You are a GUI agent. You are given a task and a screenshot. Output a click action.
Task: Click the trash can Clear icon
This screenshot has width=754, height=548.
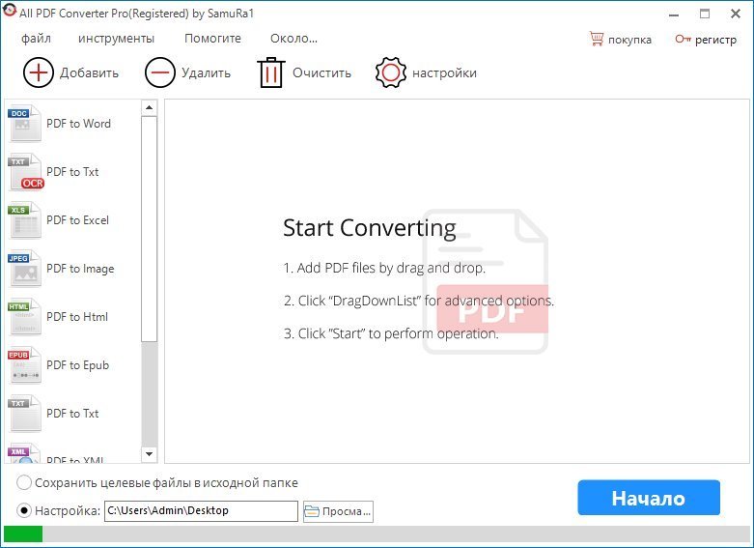(271, 72)
